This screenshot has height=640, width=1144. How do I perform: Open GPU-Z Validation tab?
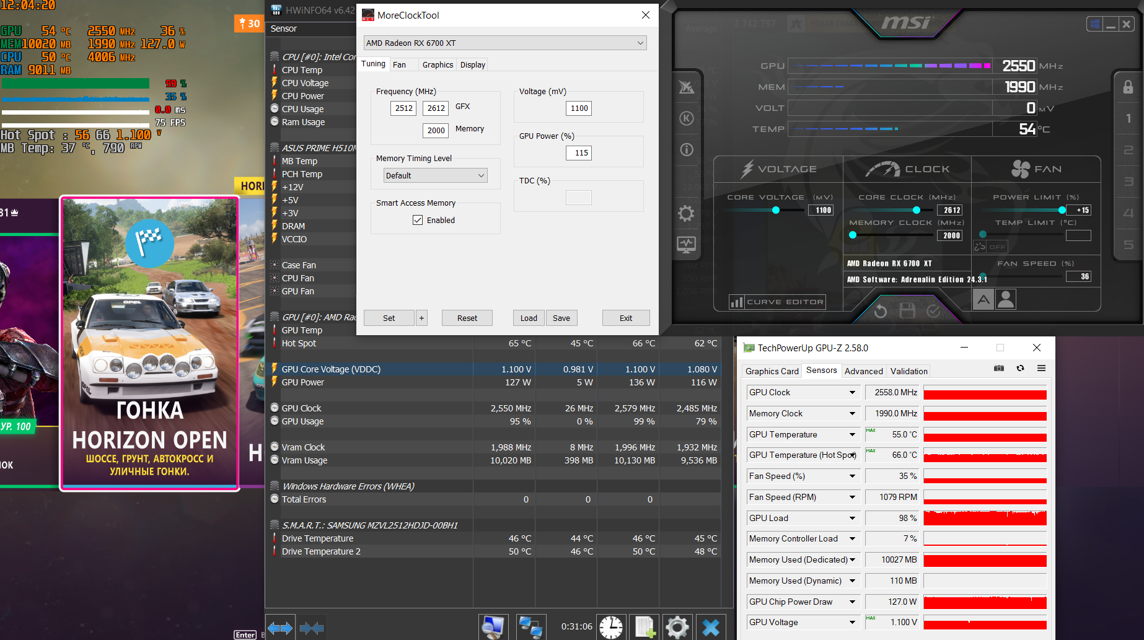pyautogui.click(x=909, y=371)
